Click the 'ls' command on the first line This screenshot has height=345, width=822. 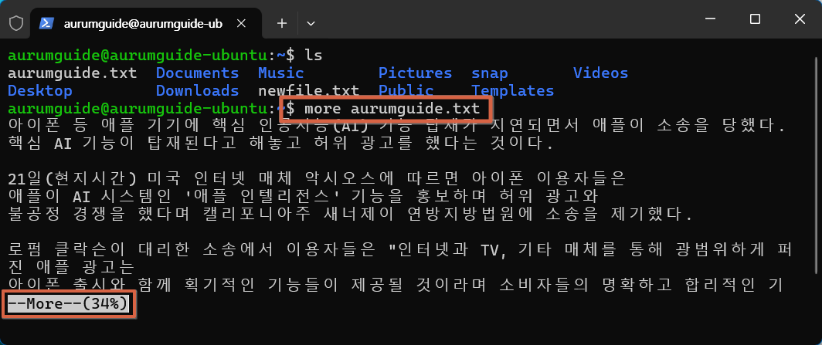pyautogui.click(x=314, y=55)
